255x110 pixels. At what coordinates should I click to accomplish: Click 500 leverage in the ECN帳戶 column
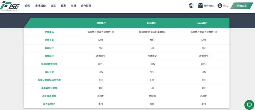tap(152, 48)
